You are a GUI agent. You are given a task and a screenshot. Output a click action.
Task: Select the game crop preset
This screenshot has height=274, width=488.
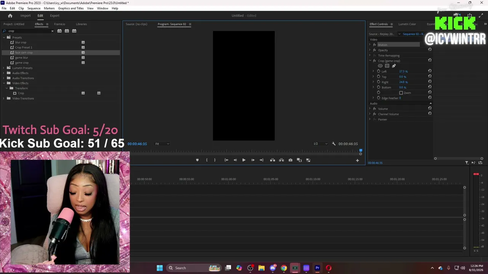tap(22, 63)
